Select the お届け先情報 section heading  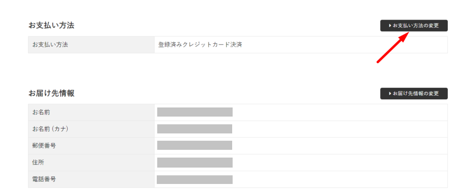pos(51,93)
